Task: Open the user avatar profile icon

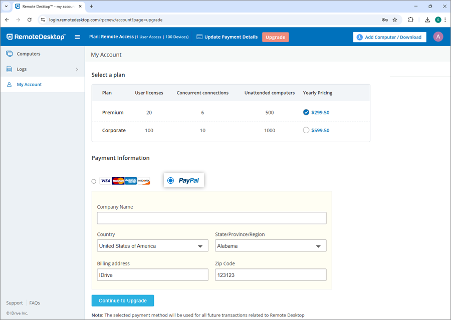Action: click(x=438, y=37)
